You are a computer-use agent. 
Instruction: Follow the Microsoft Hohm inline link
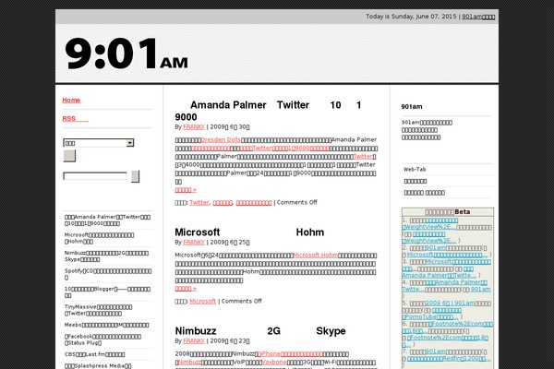pyautogui.click(x=315, y=256)
